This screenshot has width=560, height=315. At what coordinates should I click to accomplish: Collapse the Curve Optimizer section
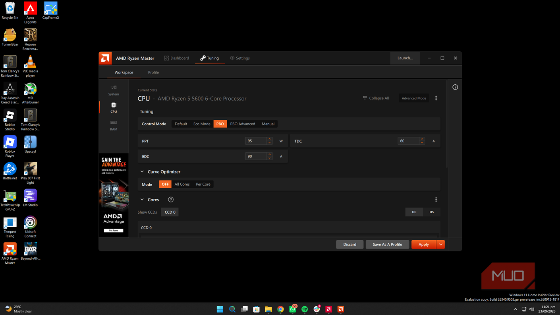coord(142,172)
